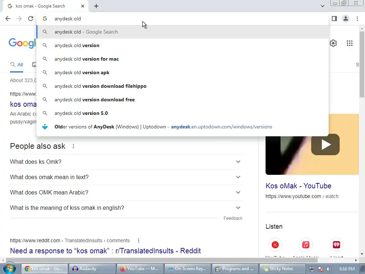Expand 'What does omak mean in text?'
This screenshot has height=274, width=365.
click(x=126, y=177)
